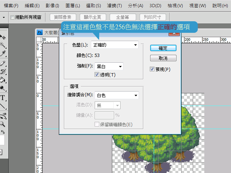Select the Type (T) tool
This screenshot has height=173, width=231.
tap(3, 98)
